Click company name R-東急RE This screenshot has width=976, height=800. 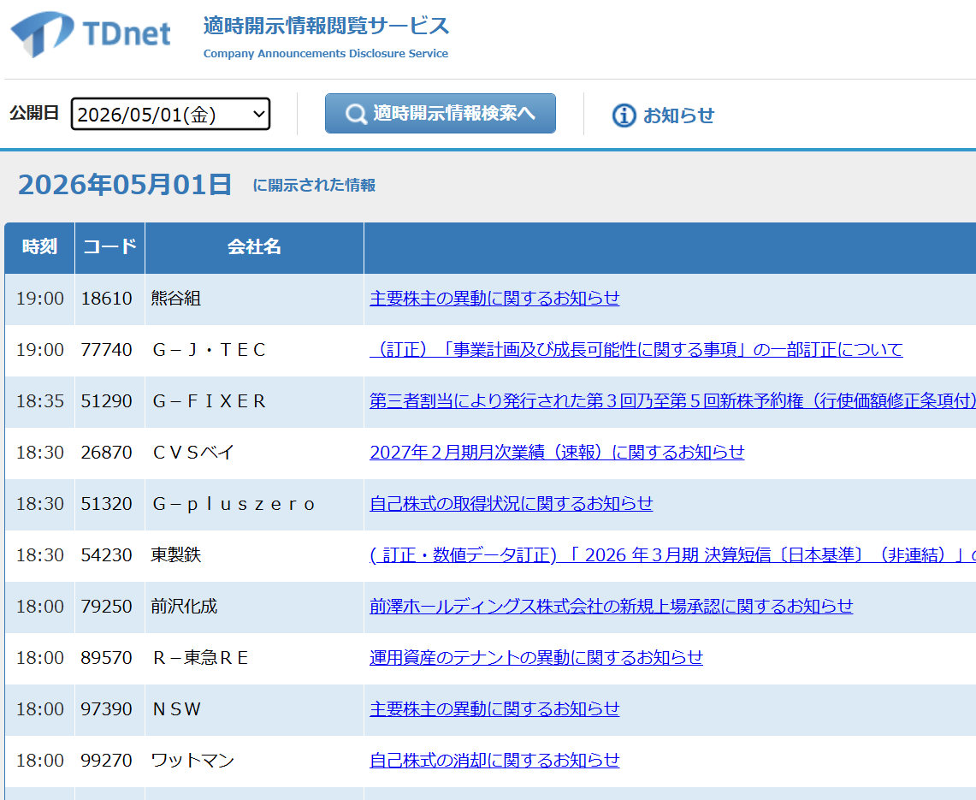point(200,658)
